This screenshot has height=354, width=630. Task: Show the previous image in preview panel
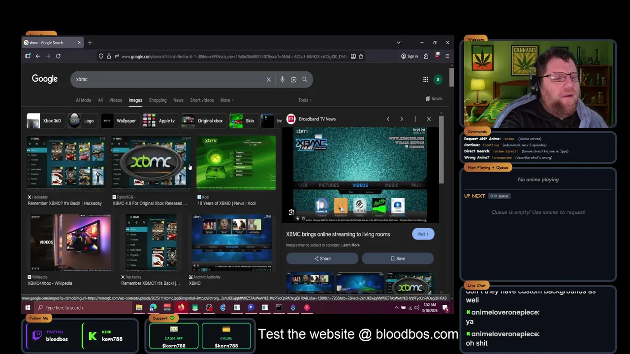click(388, 119)
